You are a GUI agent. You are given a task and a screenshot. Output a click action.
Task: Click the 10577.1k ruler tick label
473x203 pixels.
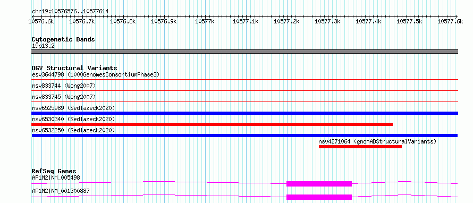point(246,21)
